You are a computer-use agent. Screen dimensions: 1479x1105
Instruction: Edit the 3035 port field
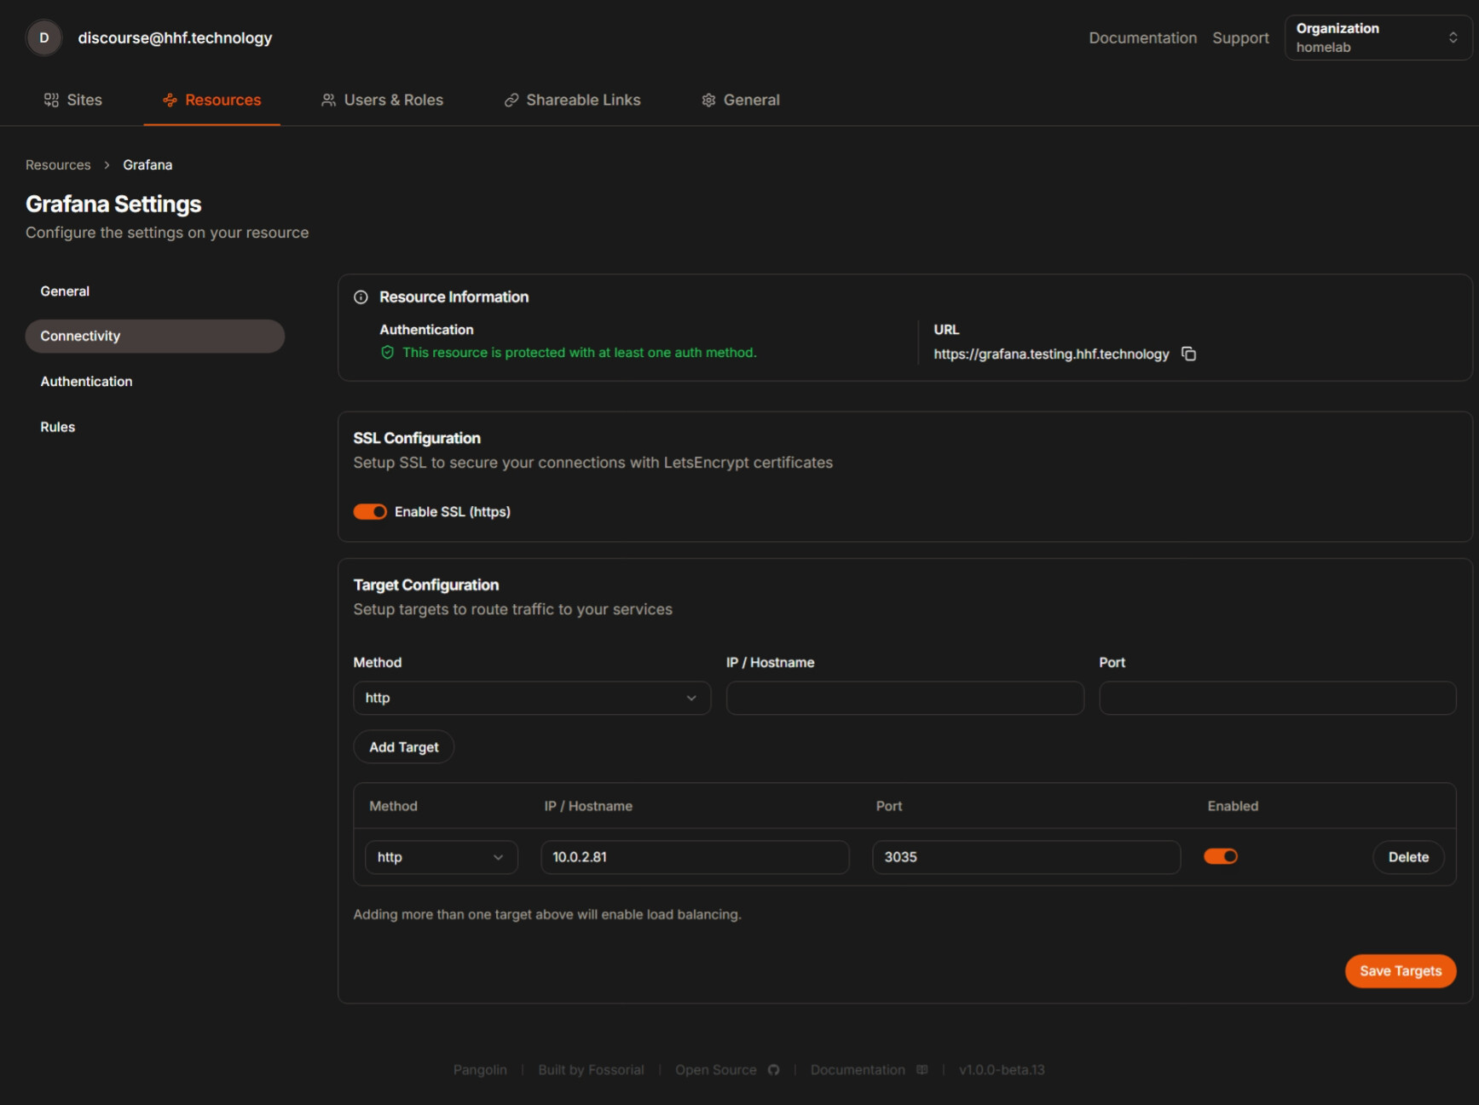coord(1026,857)
